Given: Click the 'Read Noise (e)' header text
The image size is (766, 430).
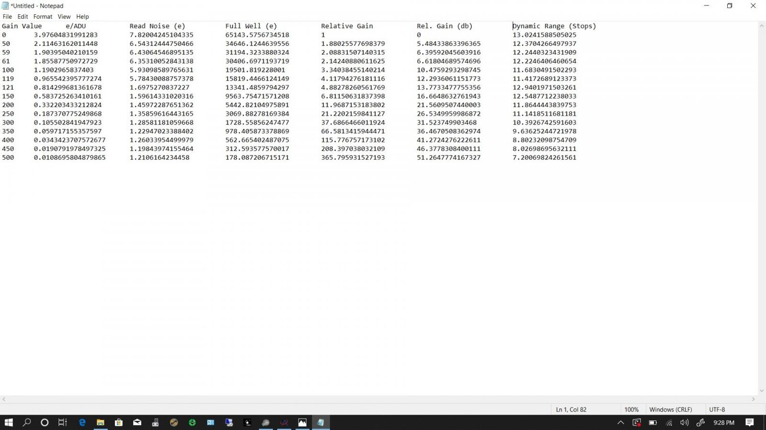Looking at the screenshot, I should pyautogui.click(x=157, y=26).
